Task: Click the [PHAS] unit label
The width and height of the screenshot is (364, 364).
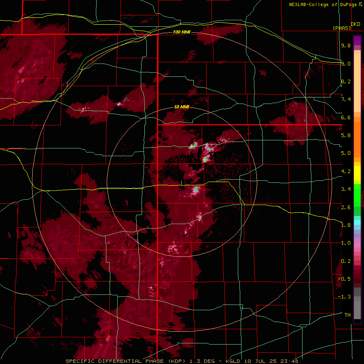Action: 342,28
